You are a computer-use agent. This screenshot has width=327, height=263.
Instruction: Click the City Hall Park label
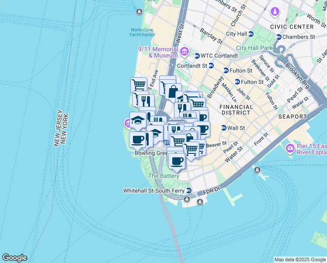pos(254,48)
